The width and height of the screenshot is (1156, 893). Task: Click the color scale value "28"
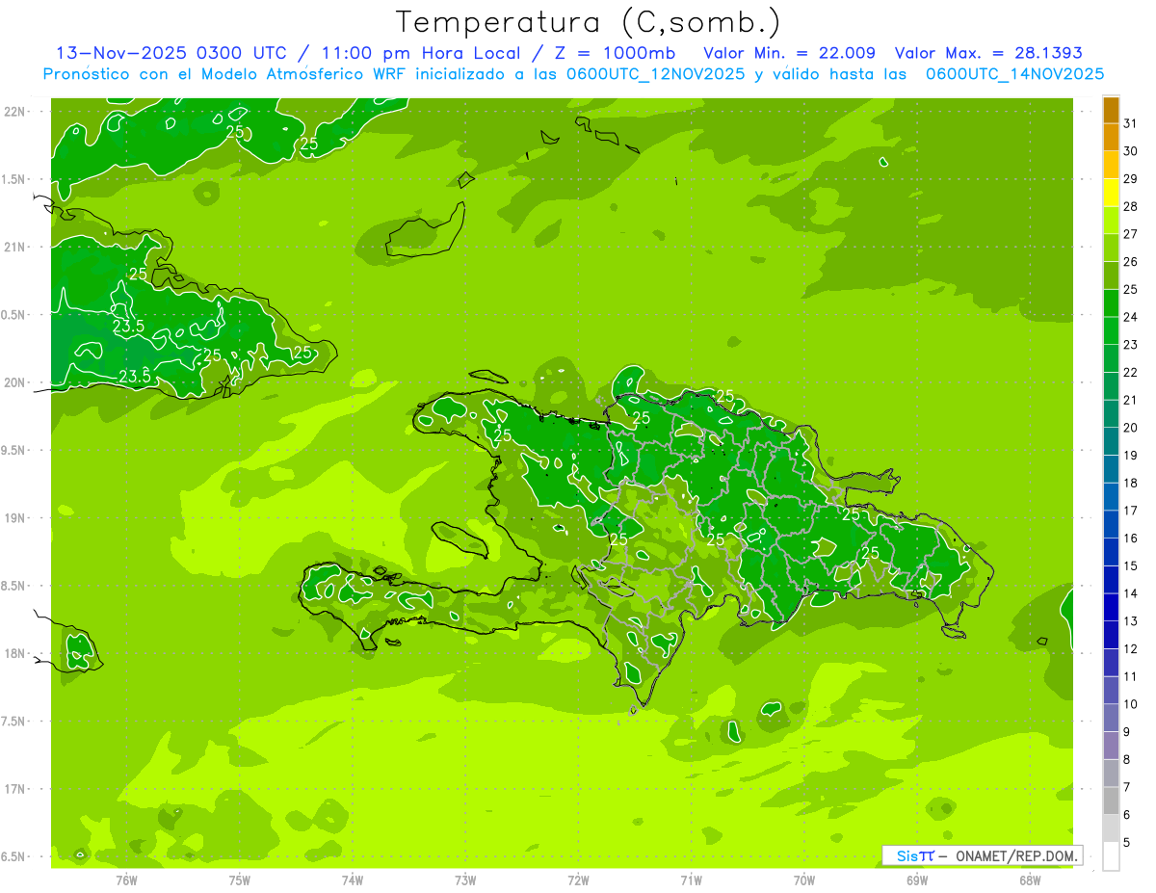[x=1132, y=206]
